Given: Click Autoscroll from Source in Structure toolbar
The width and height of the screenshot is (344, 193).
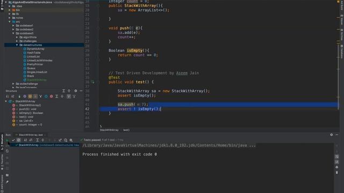Looking at the screenshot, I should click(x=74, y=96).
